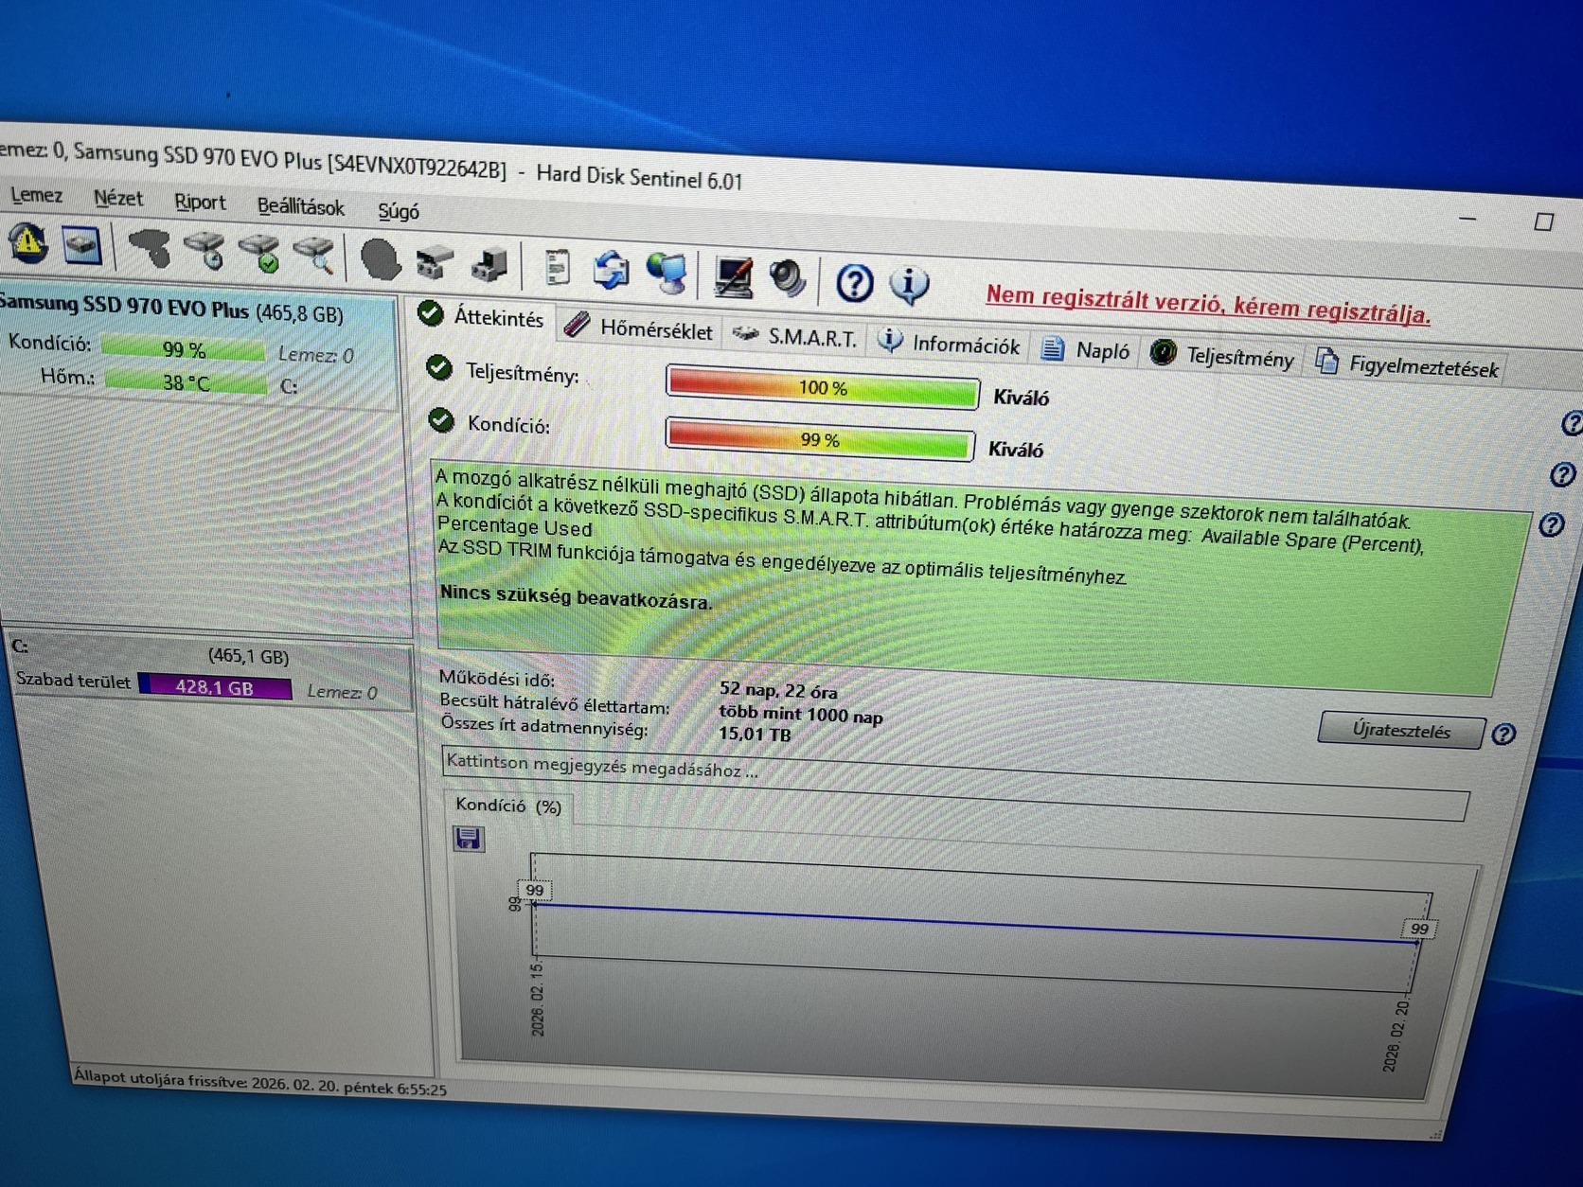
Task: Click the 15,01 TB written data value
Action: coord(755,734)
